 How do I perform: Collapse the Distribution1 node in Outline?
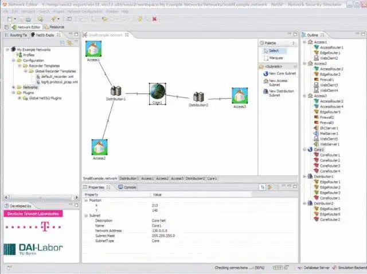click(x=304, y=177)
